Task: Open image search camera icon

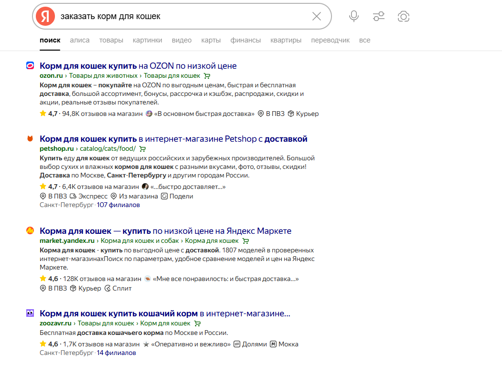Action: (404, 16)
